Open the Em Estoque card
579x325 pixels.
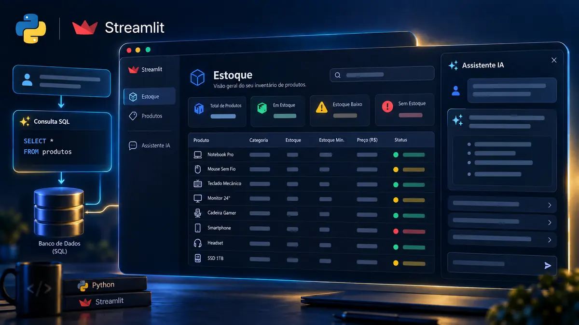(278, 110)
